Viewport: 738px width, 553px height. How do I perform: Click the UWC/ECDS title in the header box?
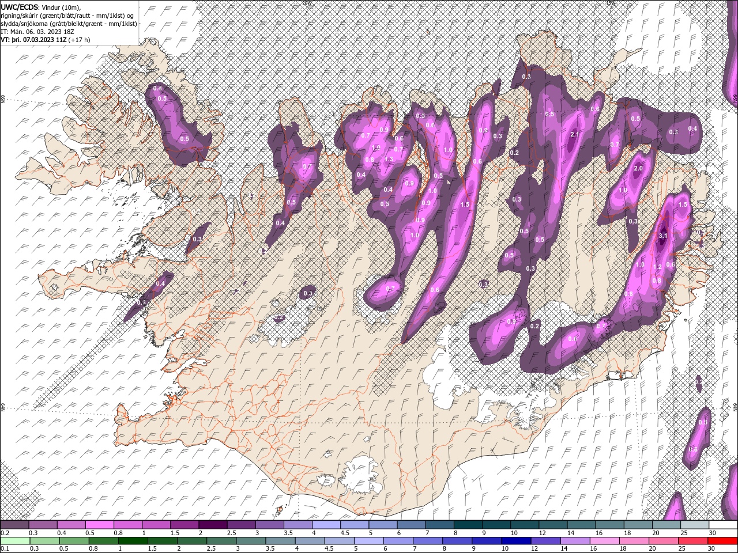point(20,7)
